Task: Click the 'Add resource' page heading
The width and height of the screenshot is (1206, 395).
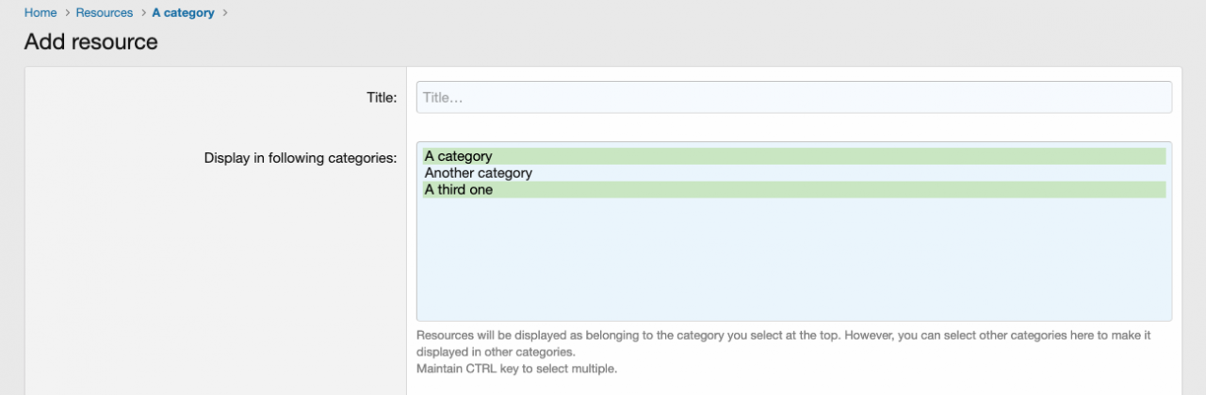Action: coord(91,42)
